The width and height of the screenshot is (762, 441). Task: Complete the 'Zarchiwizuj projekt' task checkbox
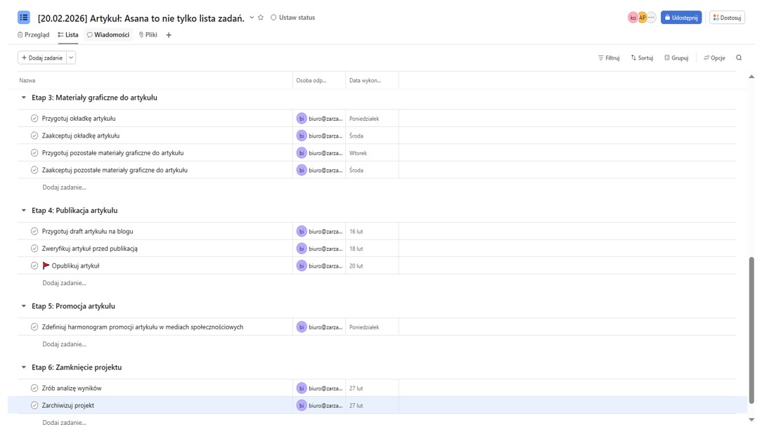[34, 405]
